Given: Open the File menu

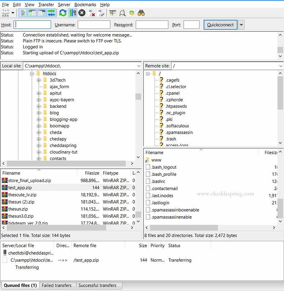Looking at the screenshot, I should coord(5,5).
